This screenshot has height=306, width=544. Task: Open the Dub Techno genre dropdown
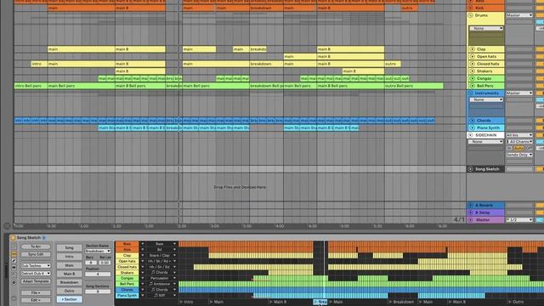(x=36, y=265)
